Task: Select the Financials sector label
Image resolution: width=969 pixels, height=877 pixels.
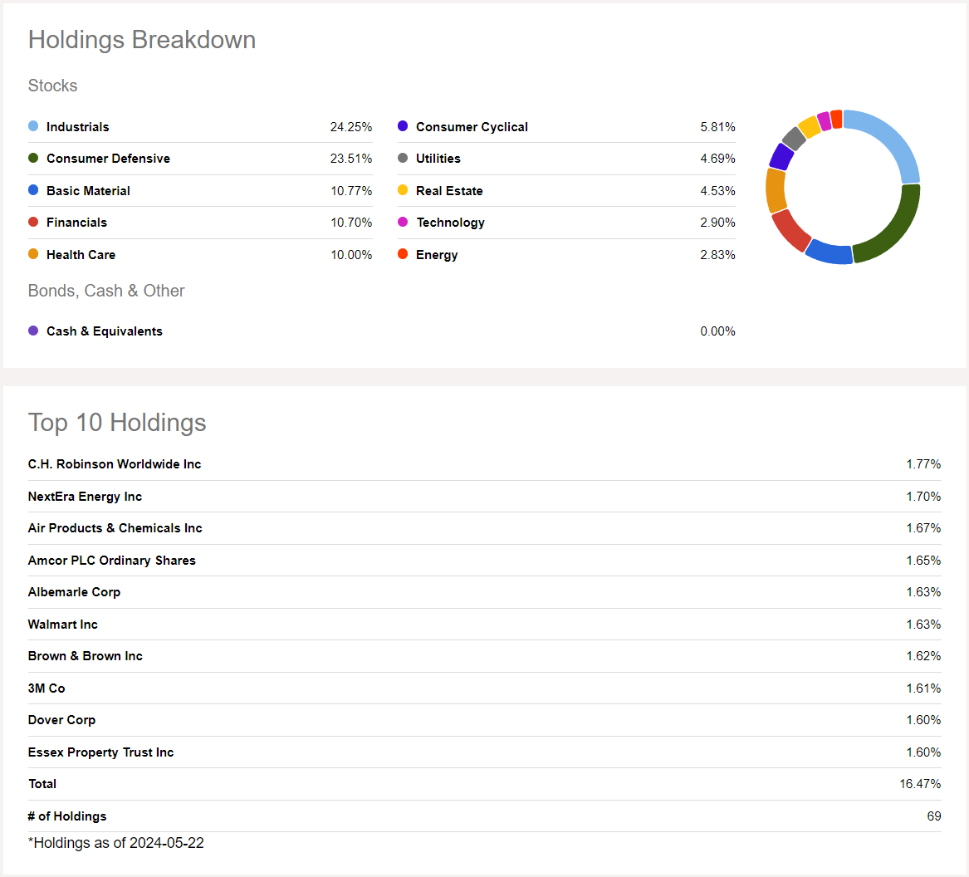Action: 76,223
